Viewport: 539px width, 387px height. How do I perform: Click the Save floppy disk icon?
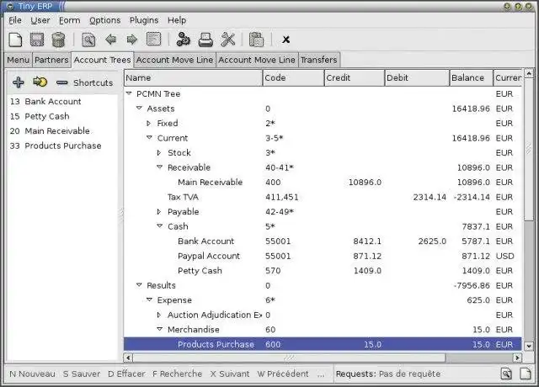37,40
